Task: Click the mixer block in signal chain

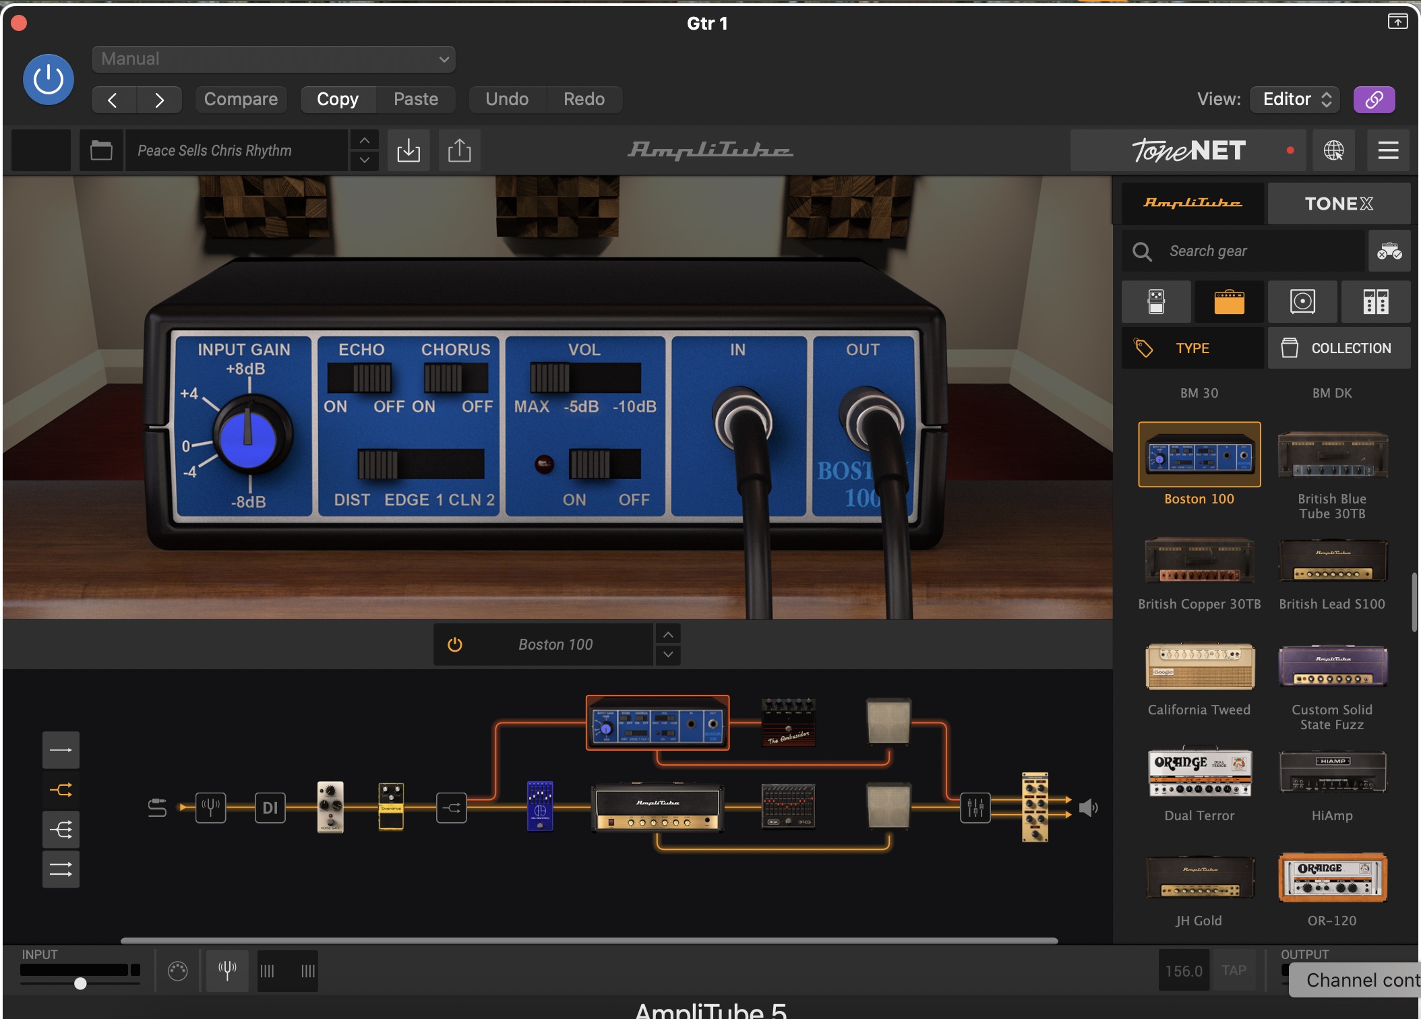Action: point(975,807)
